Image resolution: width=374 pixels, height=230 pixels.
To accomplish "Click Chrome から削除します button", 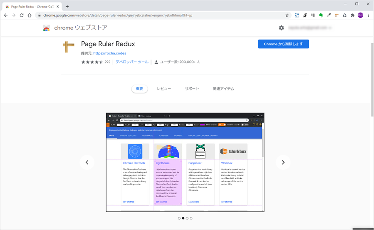I will [x=283, y=44].
